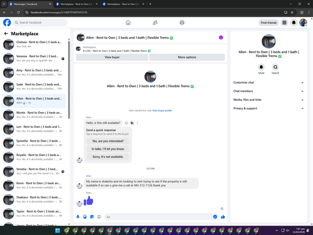Open the Syevetta conversation
313x235 pixels.
click(x=34, y=143)
